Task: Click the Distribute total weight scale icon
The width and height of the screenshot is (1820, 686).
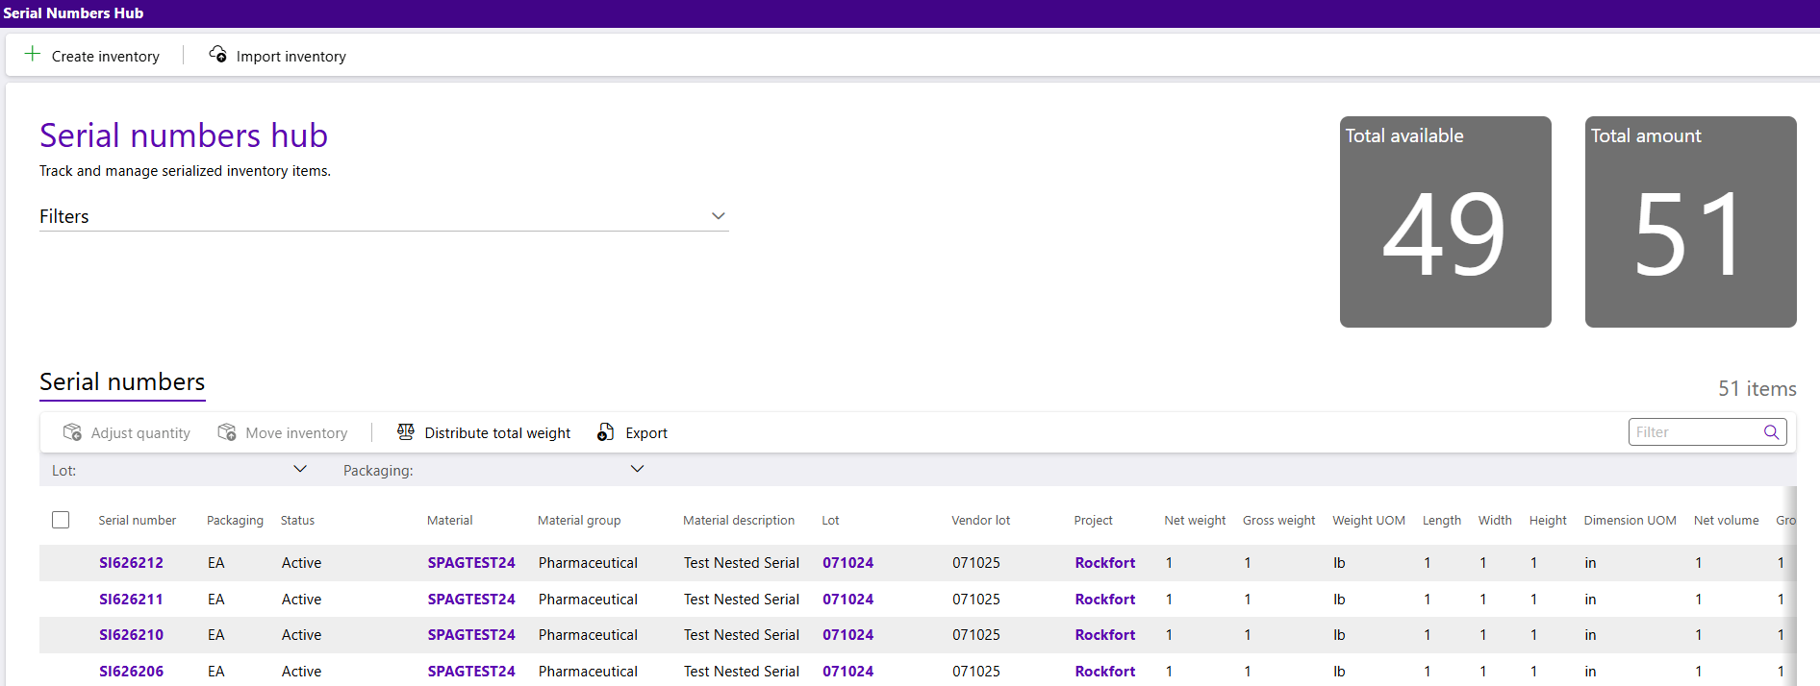Action: tap(406, 432)
